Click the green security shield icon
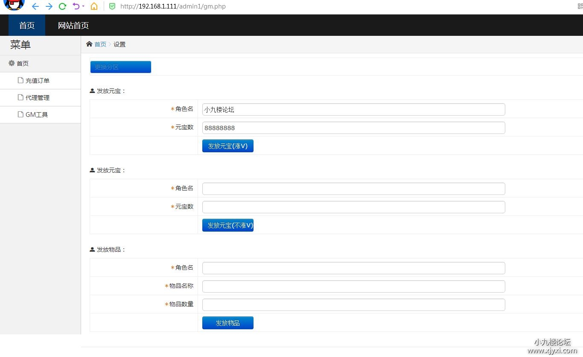Viewport: 583px width, 357px height. 112,6
